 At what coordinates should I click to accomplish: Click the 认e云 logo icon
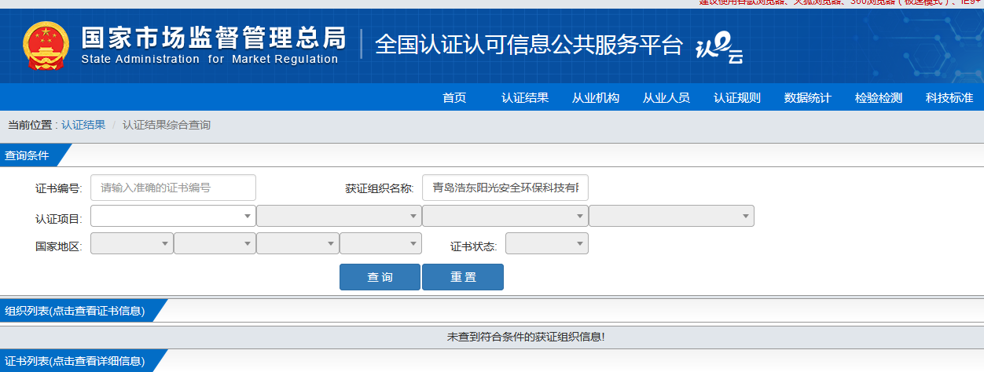pos(719,47)
